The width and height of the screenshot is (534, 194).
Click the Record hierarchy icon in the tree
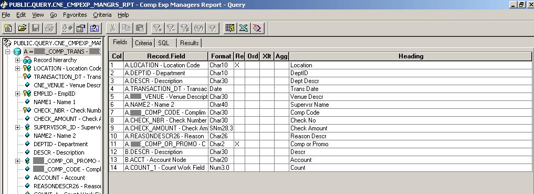27,60
